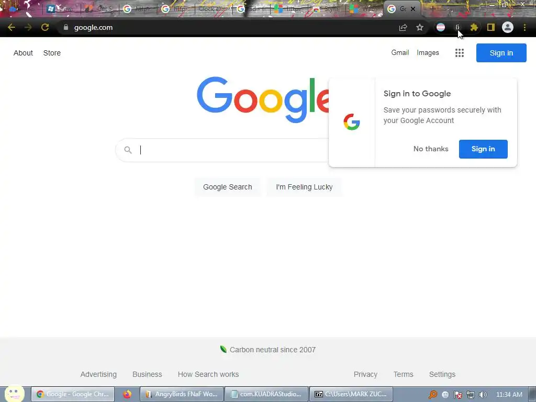Open the Chrome profile avatar
The image size is (536, 402).
pyautogui.click(x=508, y=27)
